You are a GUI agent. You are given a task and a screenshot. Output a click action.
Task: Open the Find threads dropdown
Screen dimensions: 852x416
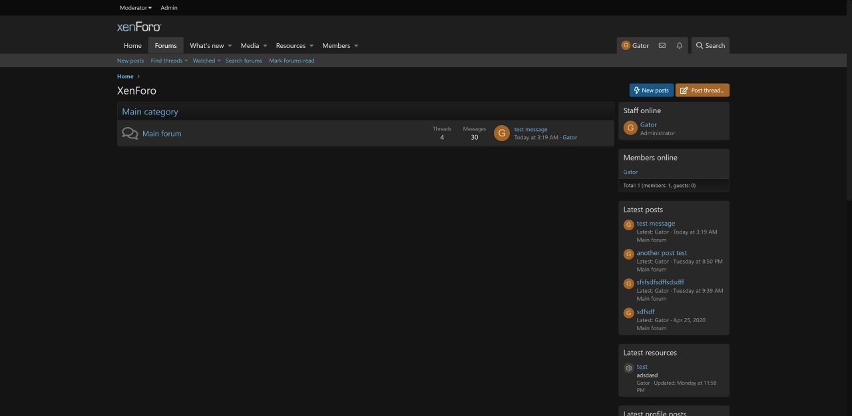point(169,61)
